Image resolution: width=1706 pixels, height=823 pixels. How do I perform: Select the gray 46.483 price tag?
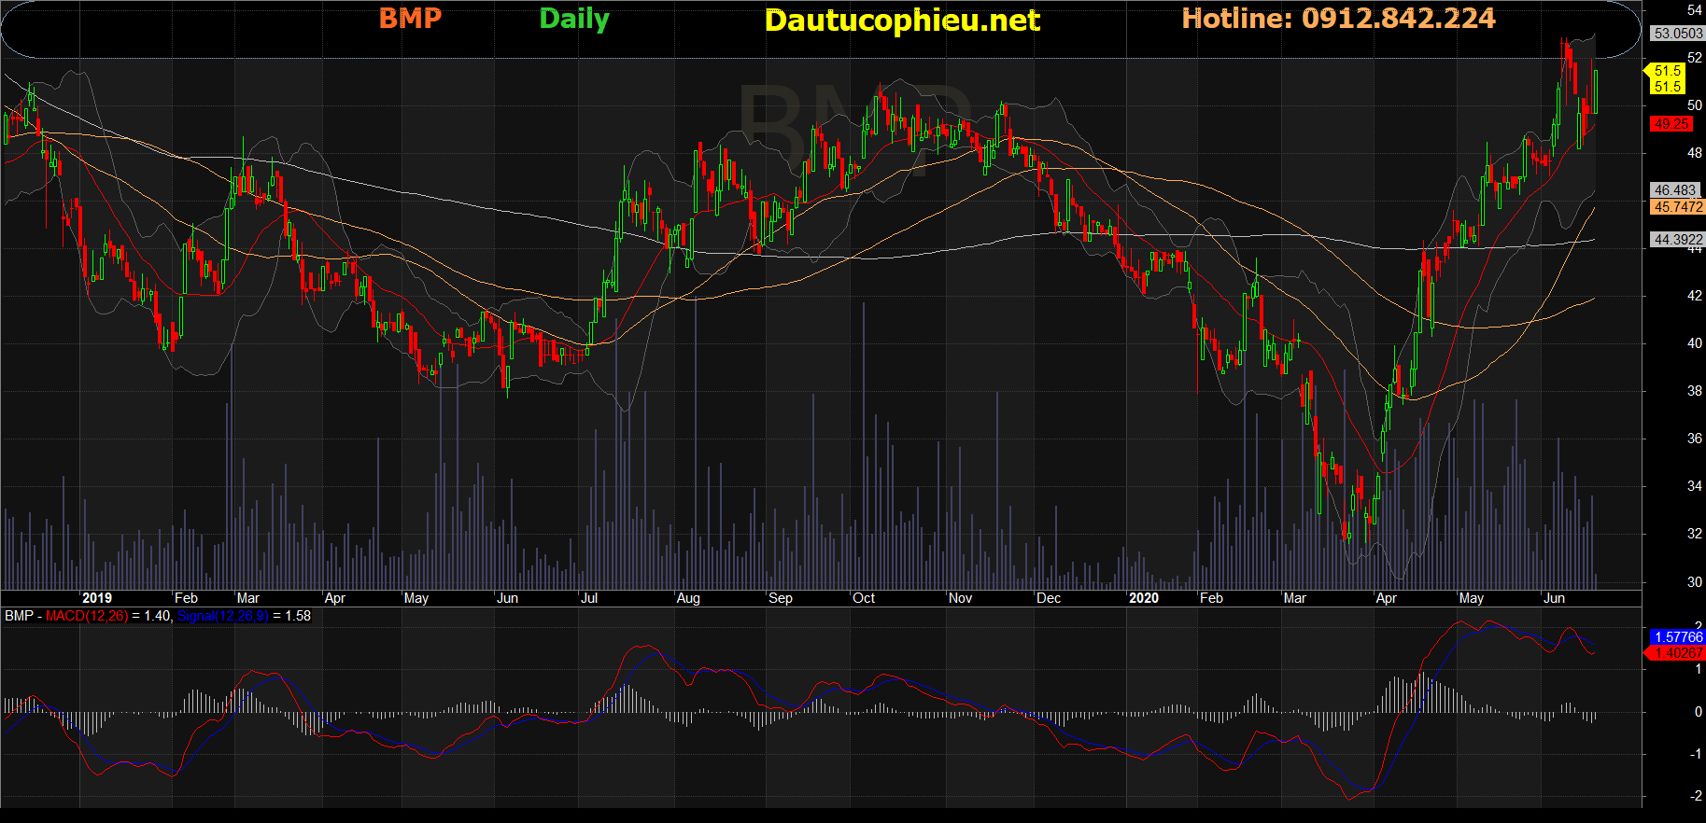pyautogui.click(x=1675, y=190)
